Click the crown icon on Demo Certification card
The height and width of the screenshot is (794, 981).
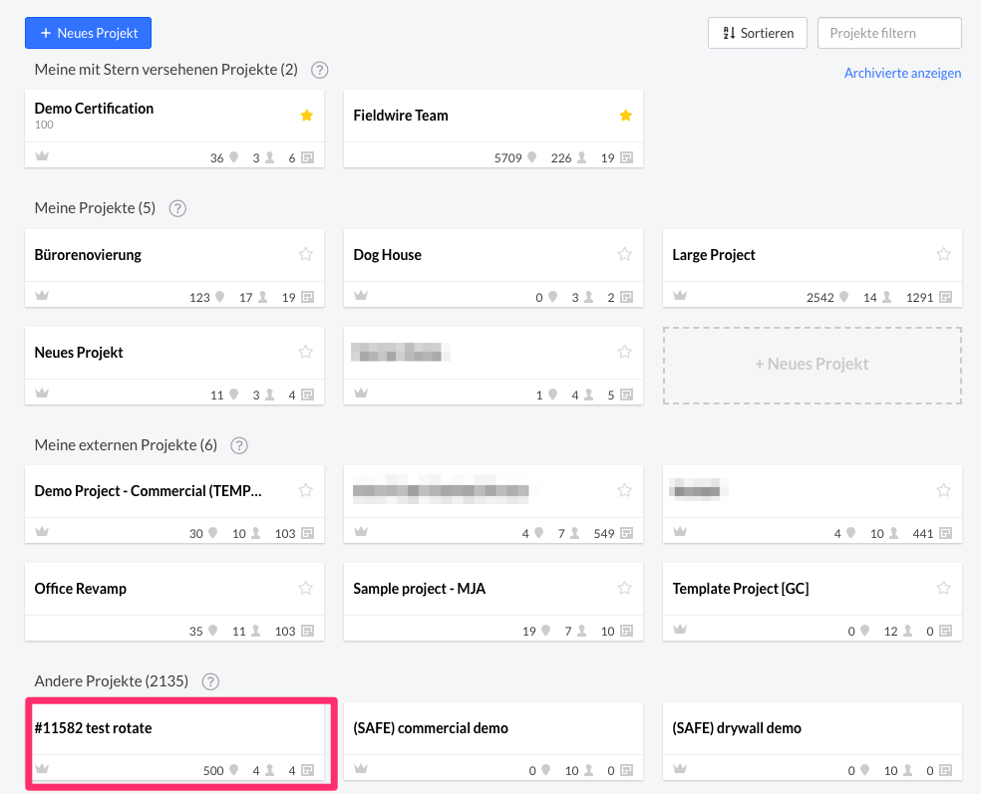pos(42,156)
